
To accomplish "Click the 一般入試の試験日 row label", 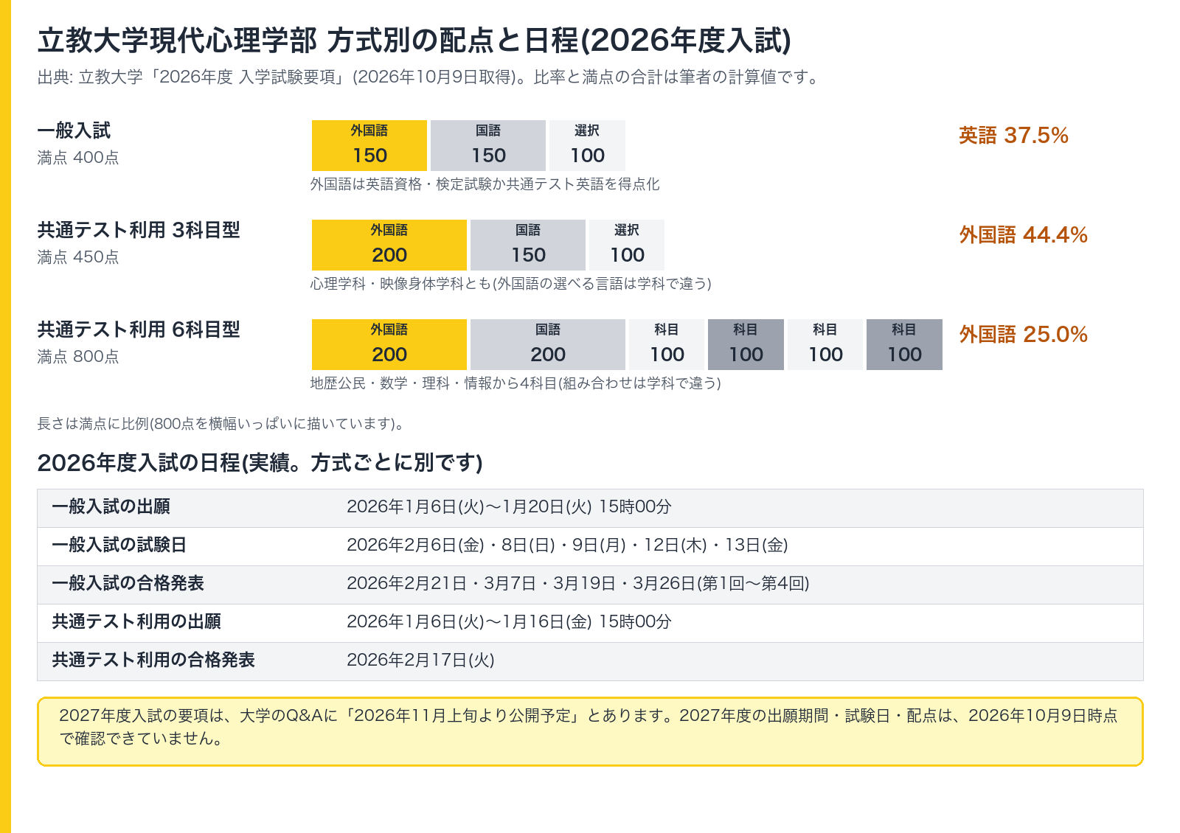I will tap(119, 545).
